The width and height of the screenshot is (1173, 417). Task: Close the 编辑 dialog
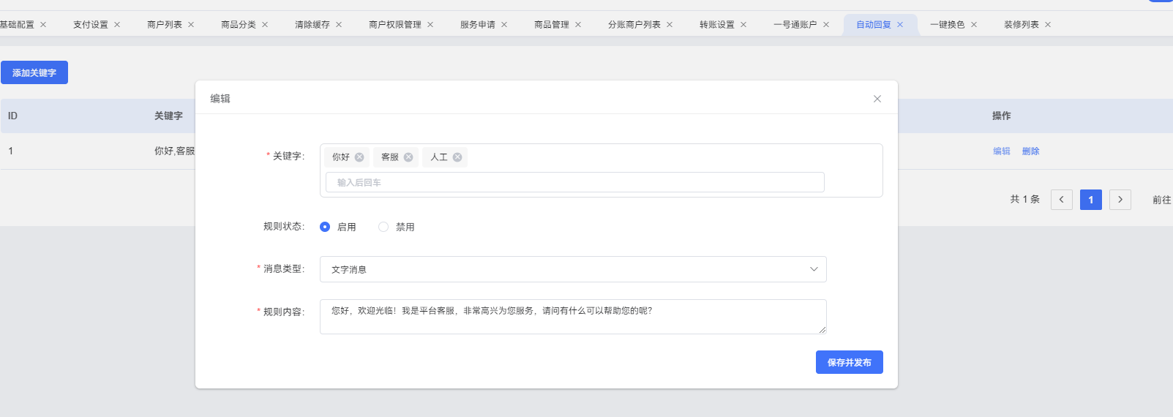click(877, 99)
